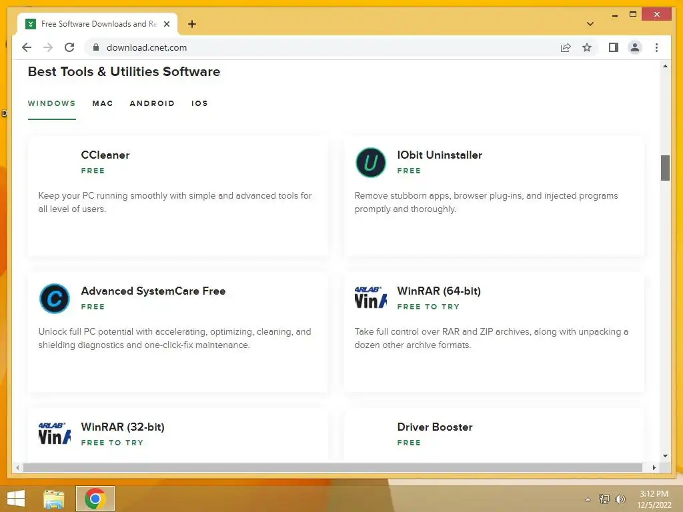The width and height of the screenshot is (683, 512).
Task: Click the volume speaker tray icon
Action: pyautogui.click(x=620, y=499)
